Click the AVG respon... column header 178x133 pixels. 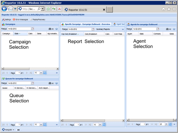[44, 88]
